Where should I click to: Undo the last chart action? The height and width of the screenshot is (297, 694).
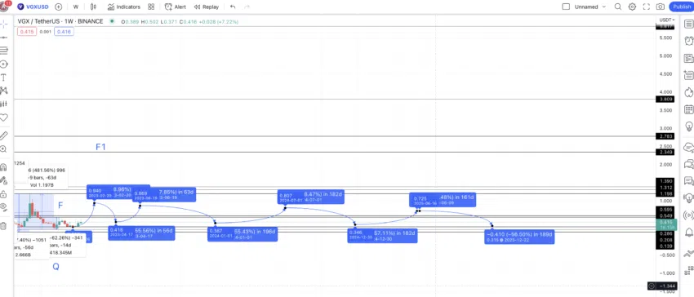233,7
